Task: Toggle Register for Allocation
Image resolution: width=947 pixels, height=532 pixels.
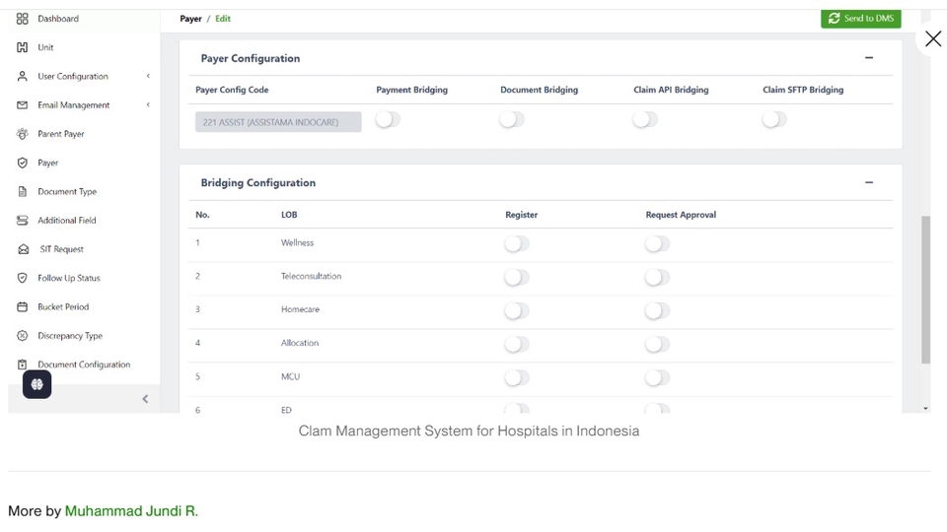Action: [517, 345]
